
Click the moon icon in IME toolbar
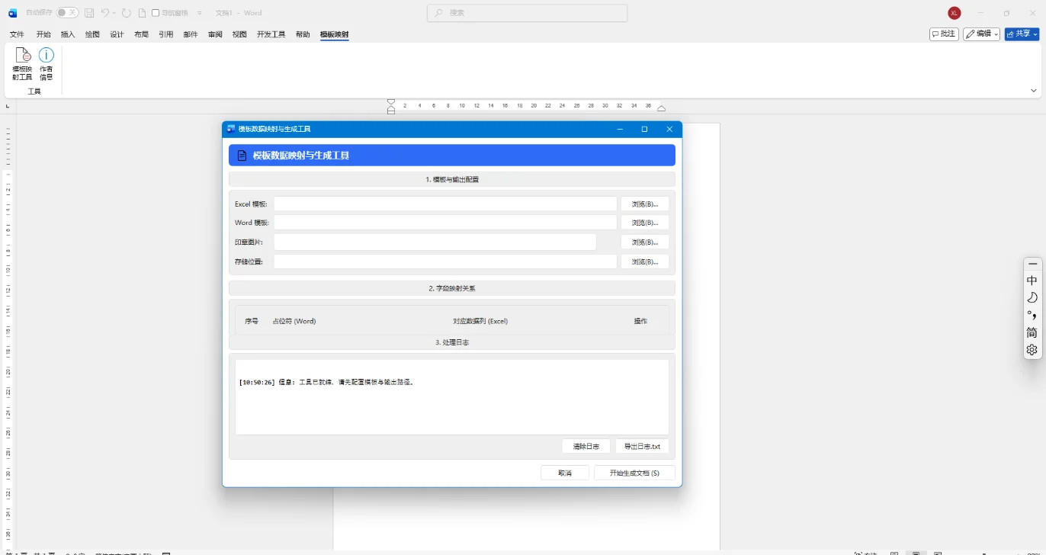1032,297
